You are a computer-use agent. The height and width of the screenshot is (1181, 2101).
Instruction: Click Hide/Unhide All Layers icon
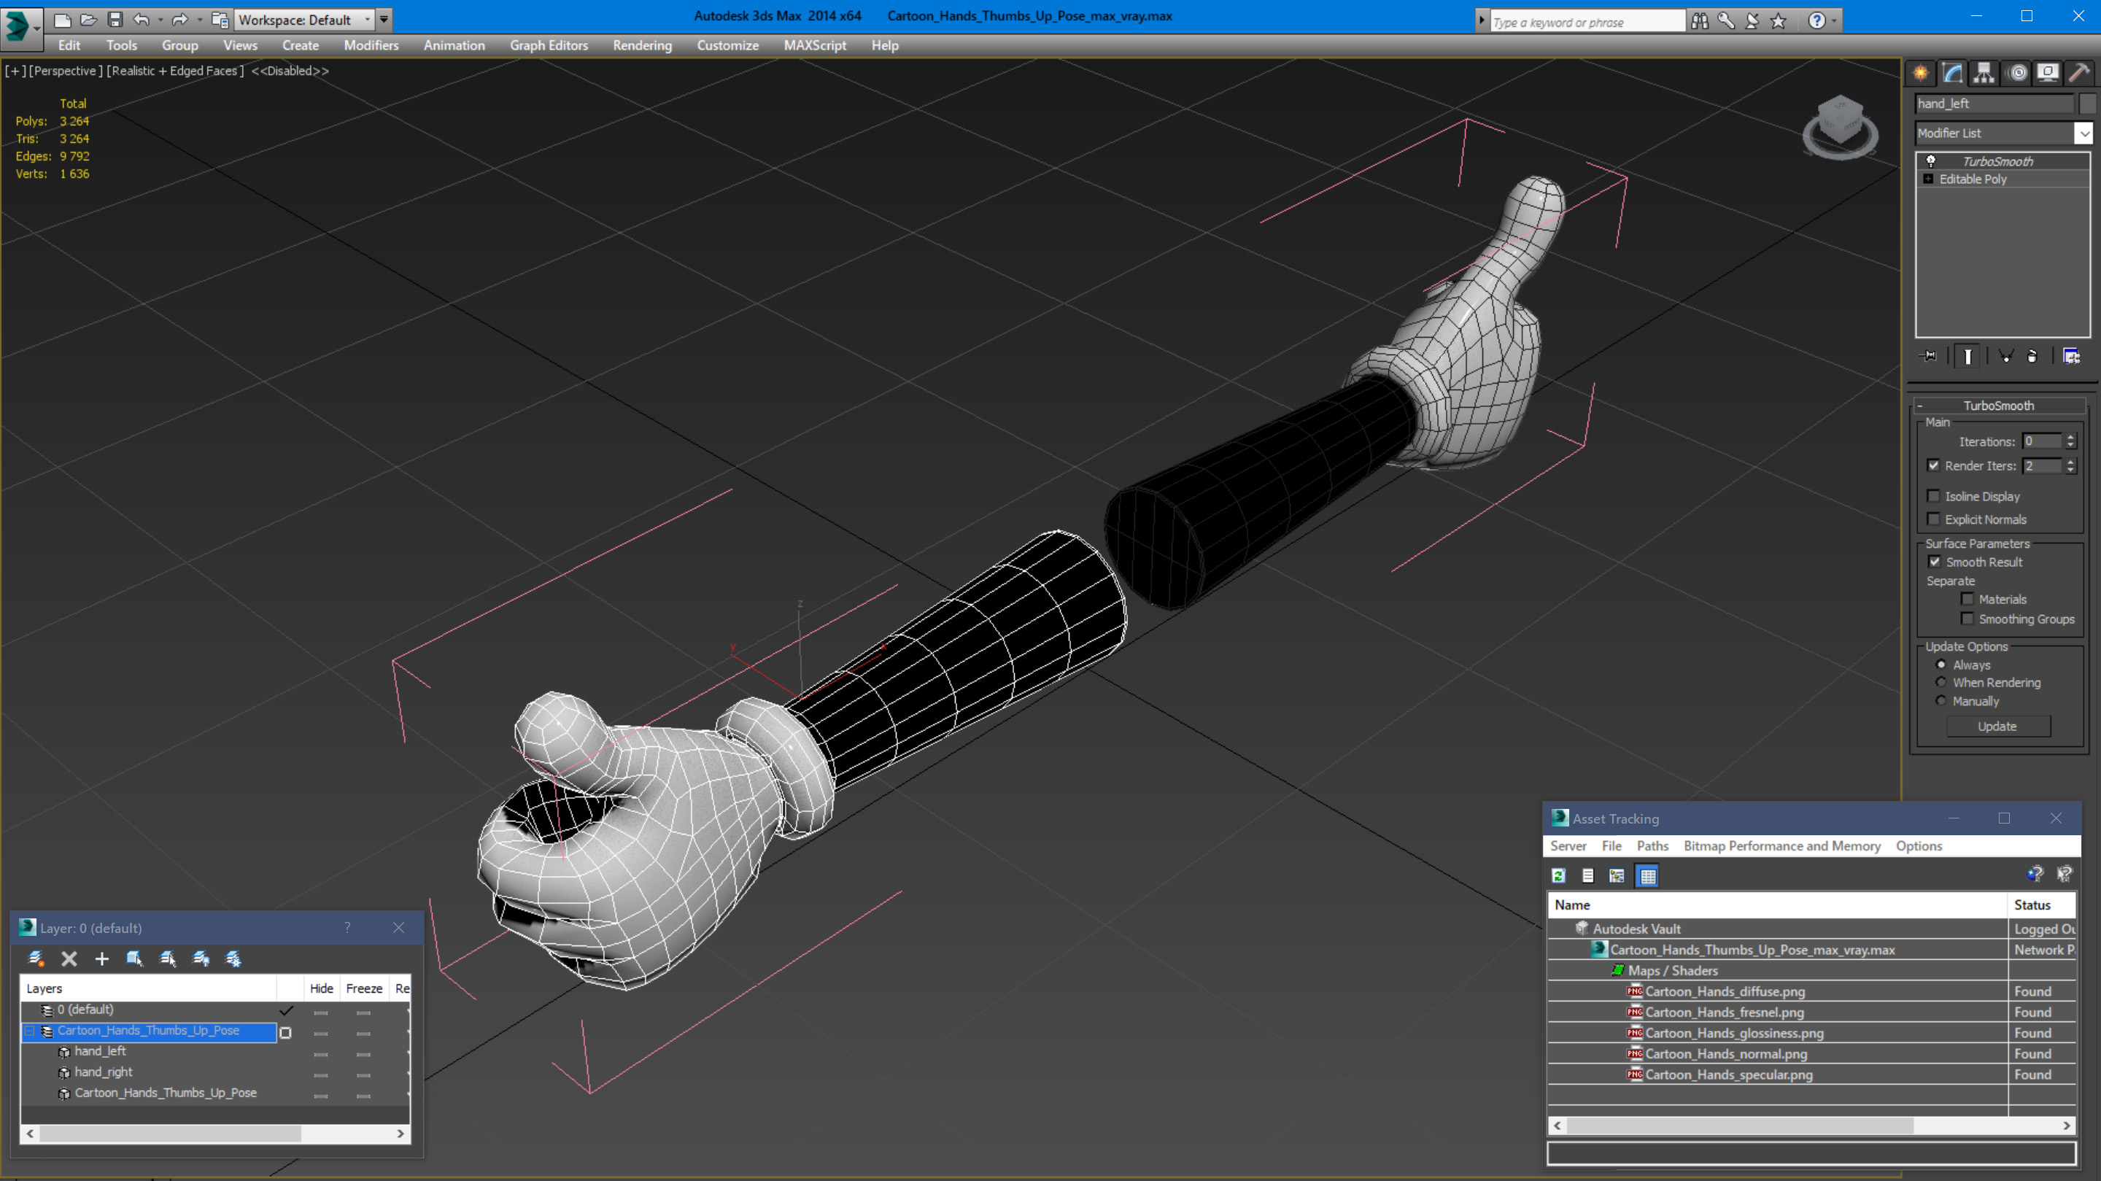(x=201, y=959)
